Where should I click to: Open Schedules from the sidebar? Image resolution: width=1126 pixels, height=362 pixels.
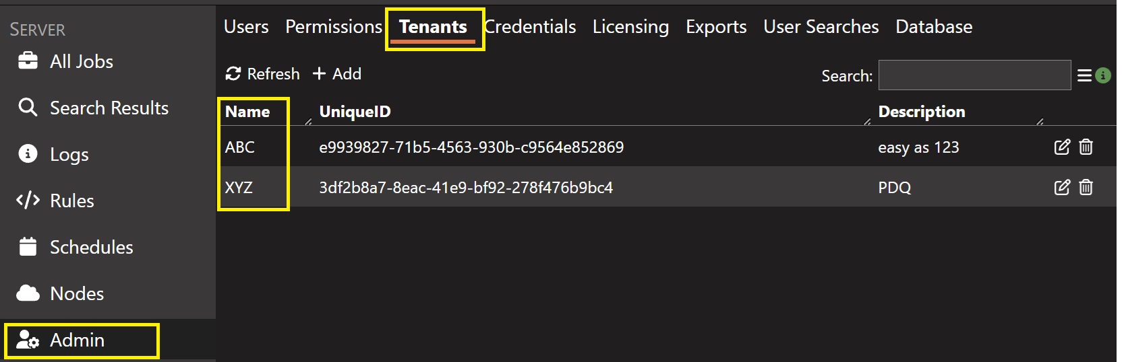point(91,248)
